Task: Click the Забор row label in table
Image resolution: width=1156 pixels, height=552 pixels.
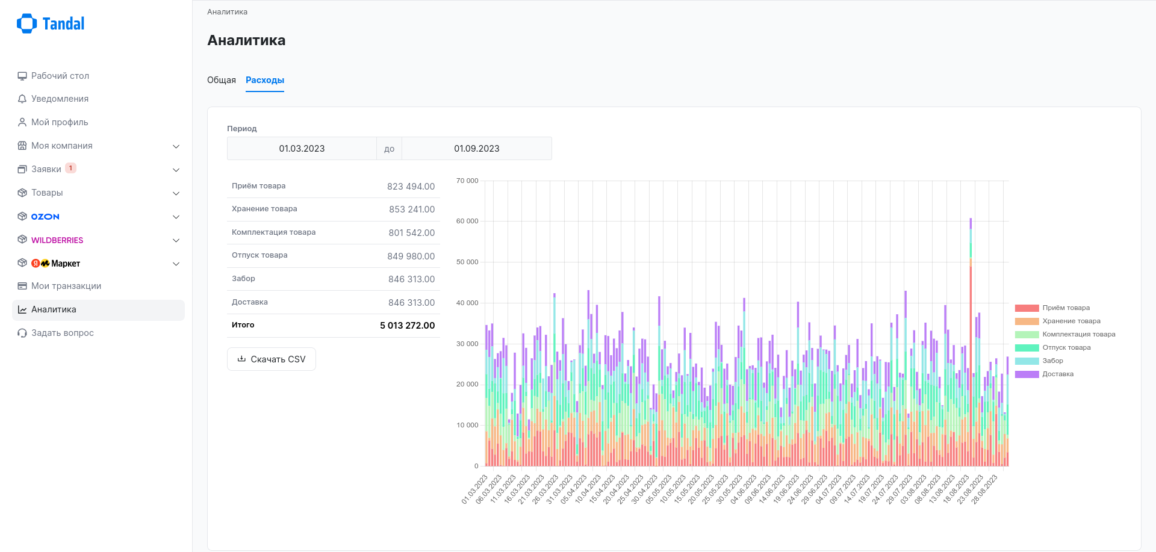Action: pyautogui.click(x=243, y=279)
